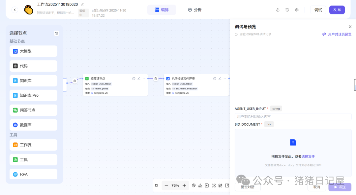The width and height of the screenshot is (356, 195).
Task: Open the ... menu on 提取评审点 node
Action: 144,78
